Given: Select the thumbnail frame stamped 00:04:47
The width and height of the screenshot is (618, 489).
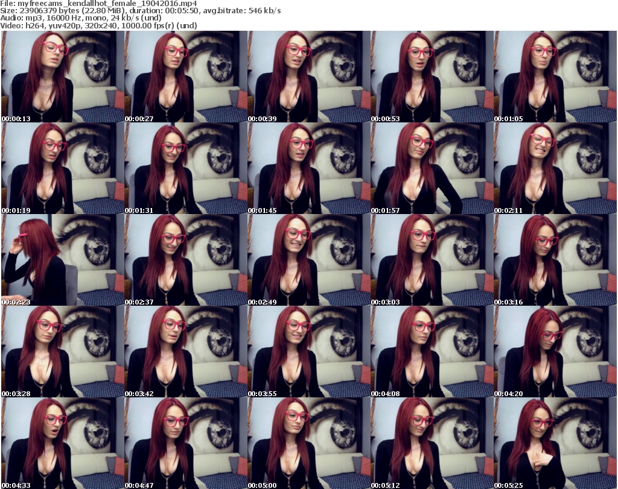Looking at the screenshot, I should 186,443.
